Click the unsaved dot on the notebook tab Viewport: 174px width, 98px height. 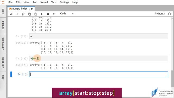(x=32, y=9)
